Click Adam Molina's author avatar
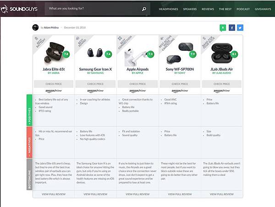275x207 pixels. tap(35, 27)
